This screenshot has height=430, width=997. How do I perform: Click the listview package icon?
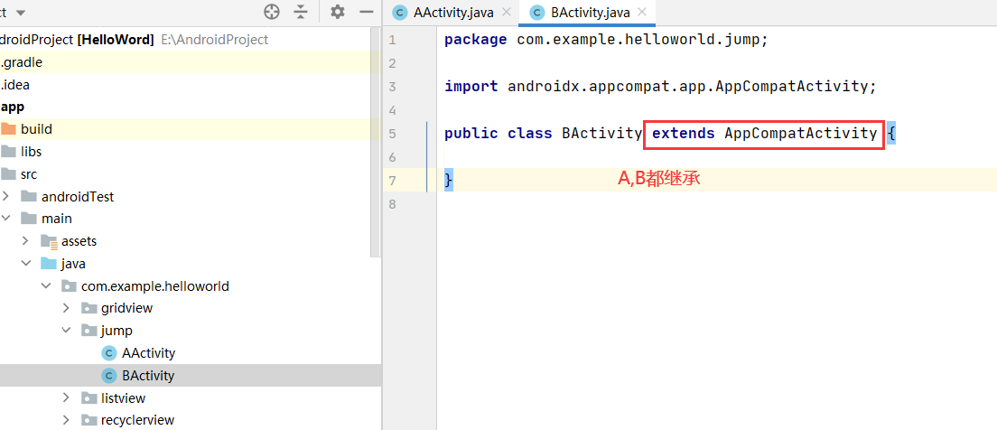pos(89,398)
